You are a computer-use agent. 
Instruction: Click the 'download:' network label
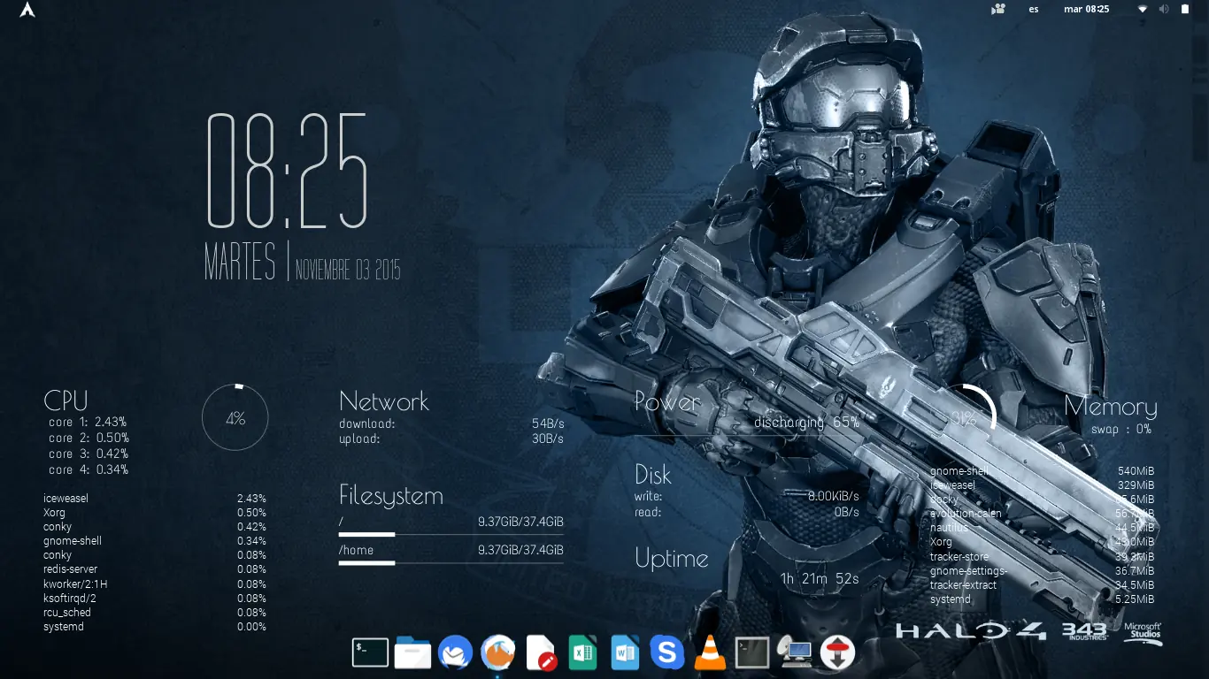click(x=367, y=423)
